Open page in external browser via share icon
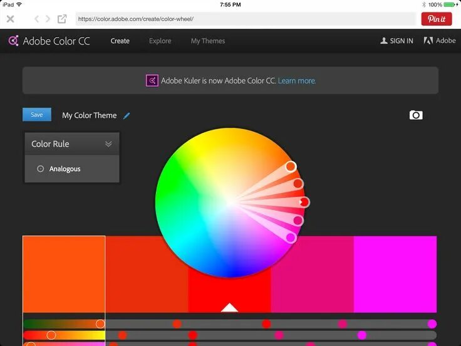 [62, 19]
